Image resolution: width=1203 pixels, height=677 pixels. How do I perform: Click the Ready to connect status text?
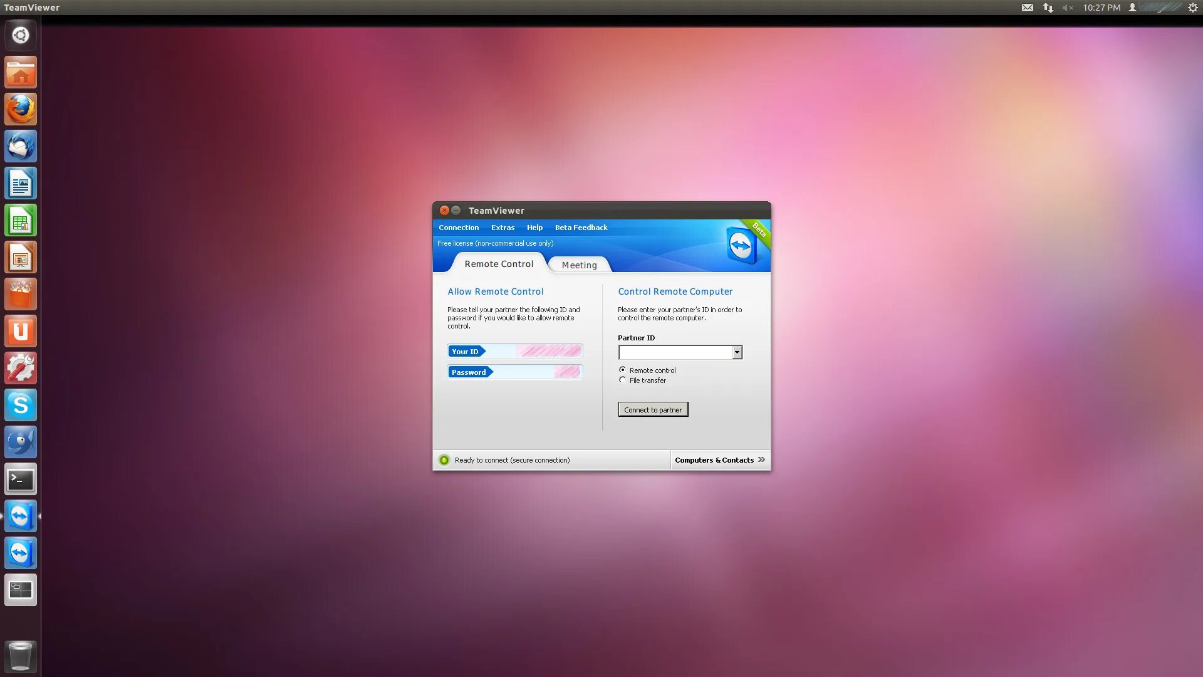(x=512, y=460)
